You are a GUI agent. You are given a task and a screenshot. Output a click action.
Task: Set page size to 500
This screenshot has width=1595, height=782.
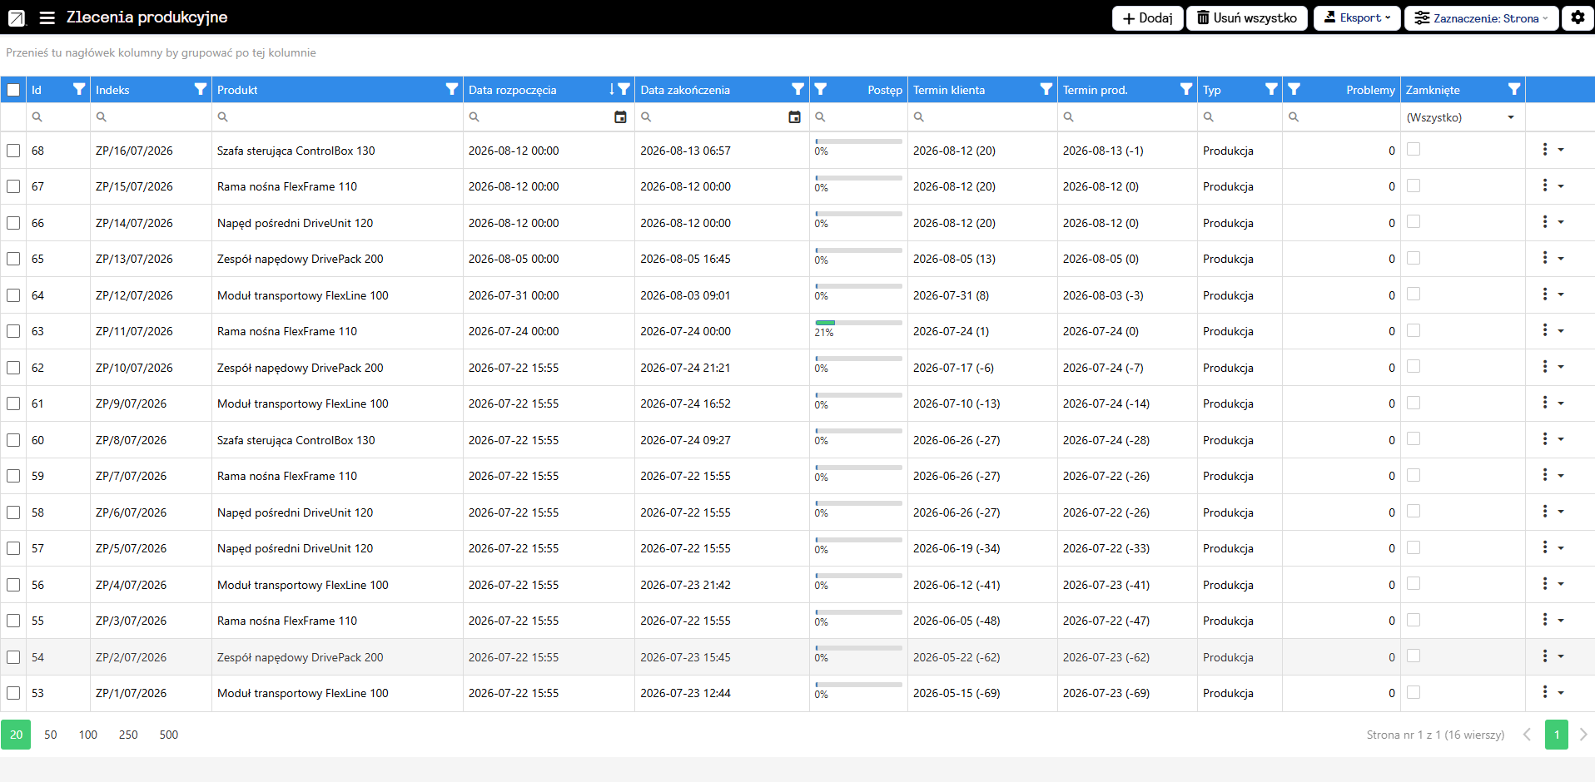(x=169, y=735)
